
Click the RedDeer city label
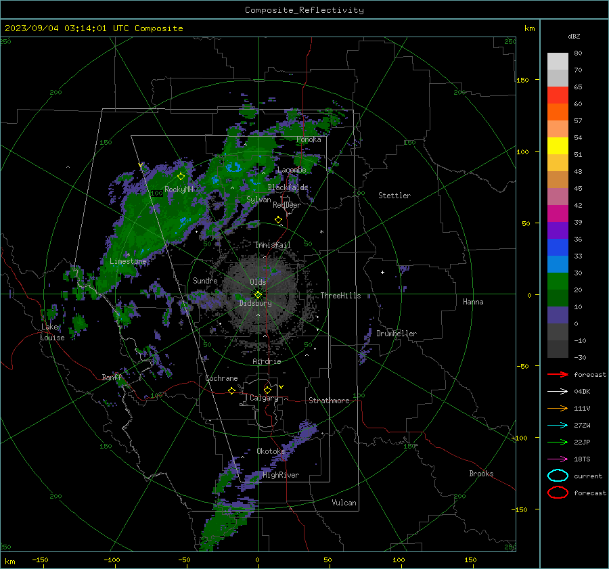pyautogui.click(x=287, y=205)
